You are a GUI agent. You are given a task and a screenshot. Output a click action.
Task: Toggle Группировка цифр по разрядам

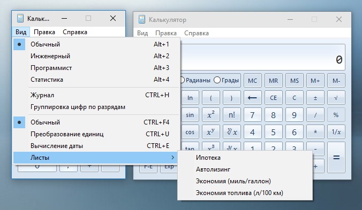point(96,107)
